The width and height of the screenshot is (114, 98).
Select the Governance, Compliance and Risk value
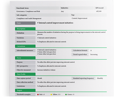click(28, 11)
